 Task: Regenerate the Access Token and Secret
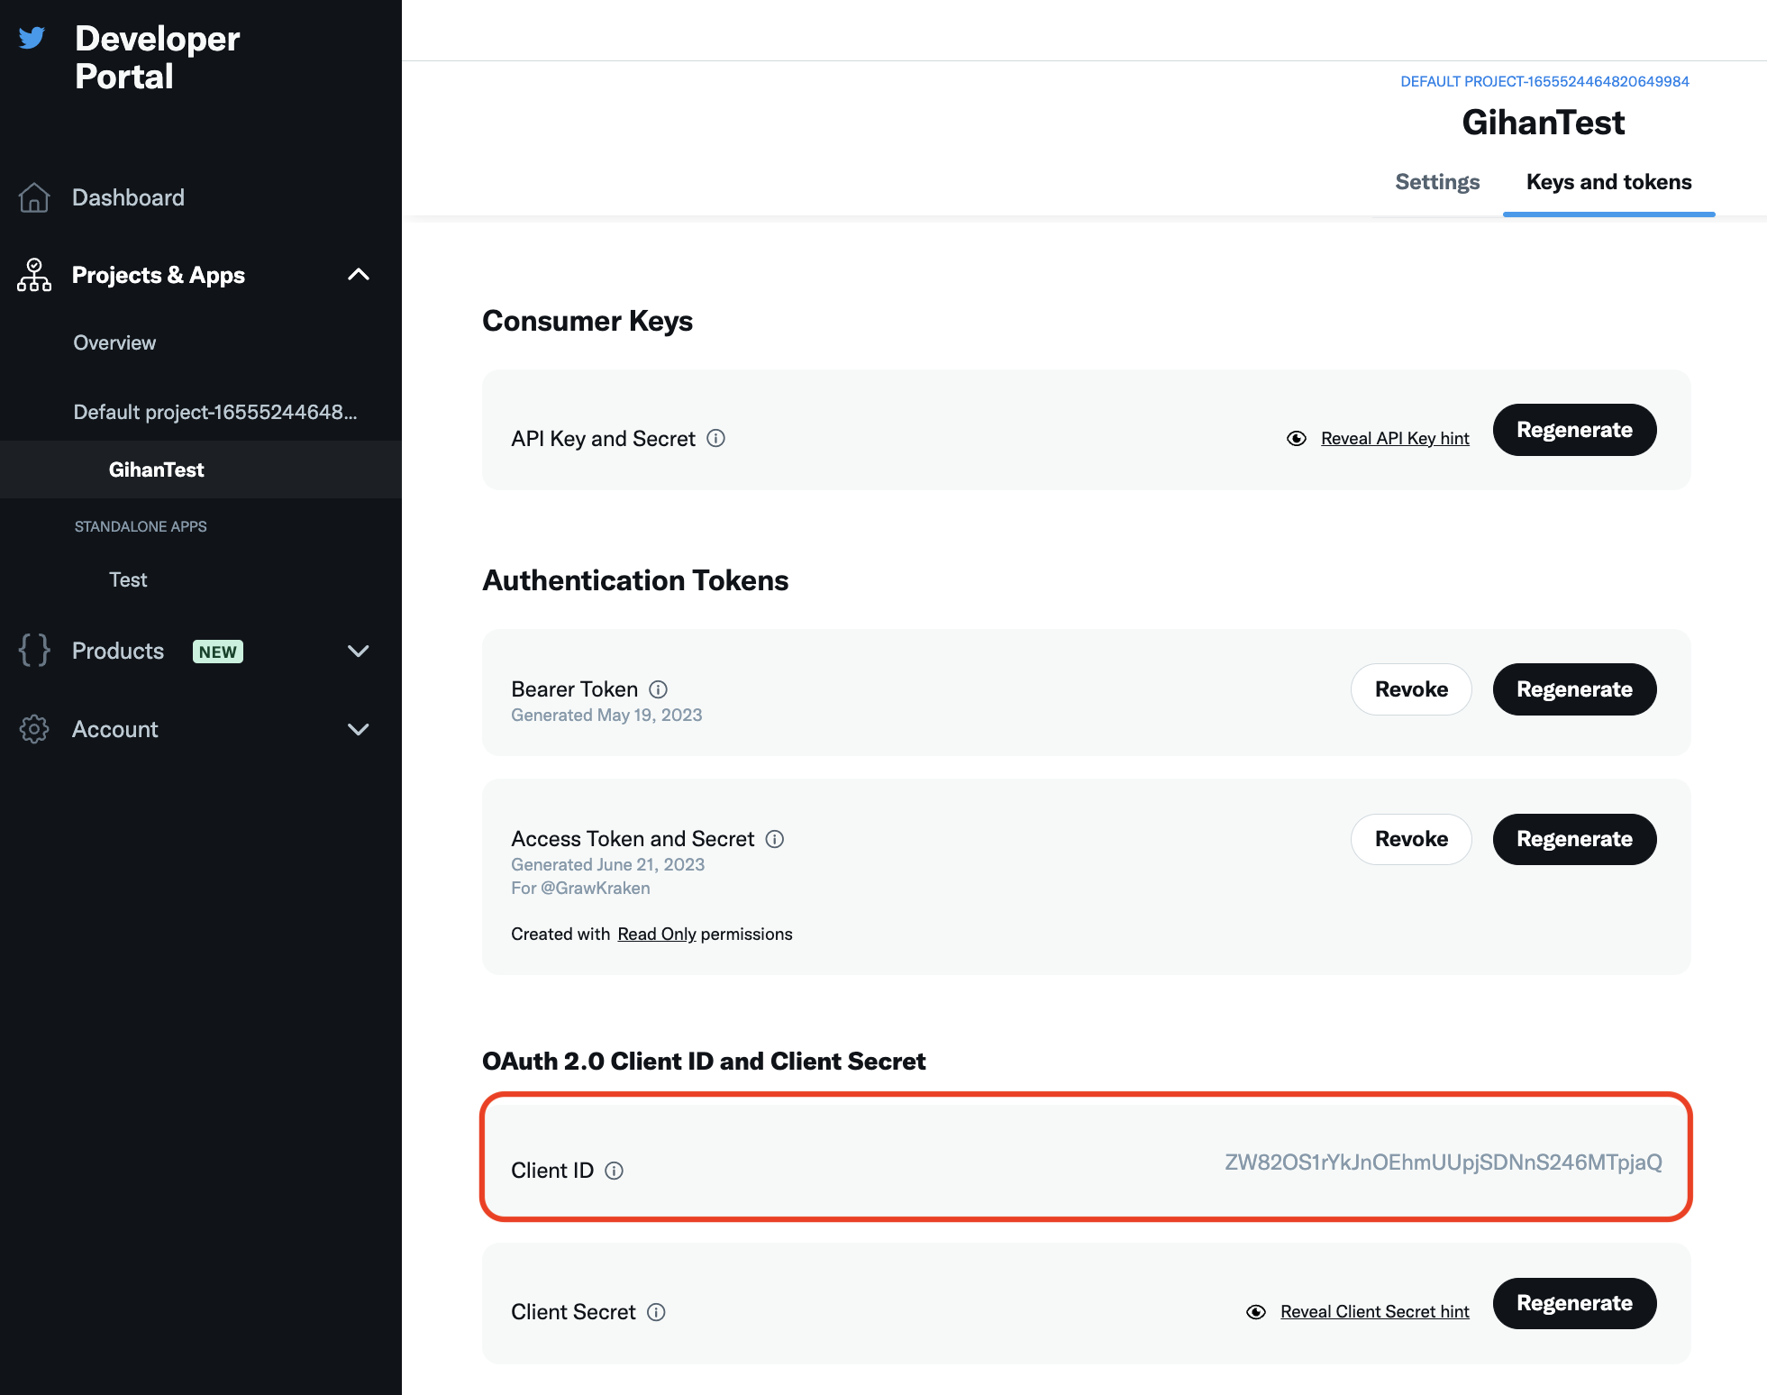(1574, 839)
